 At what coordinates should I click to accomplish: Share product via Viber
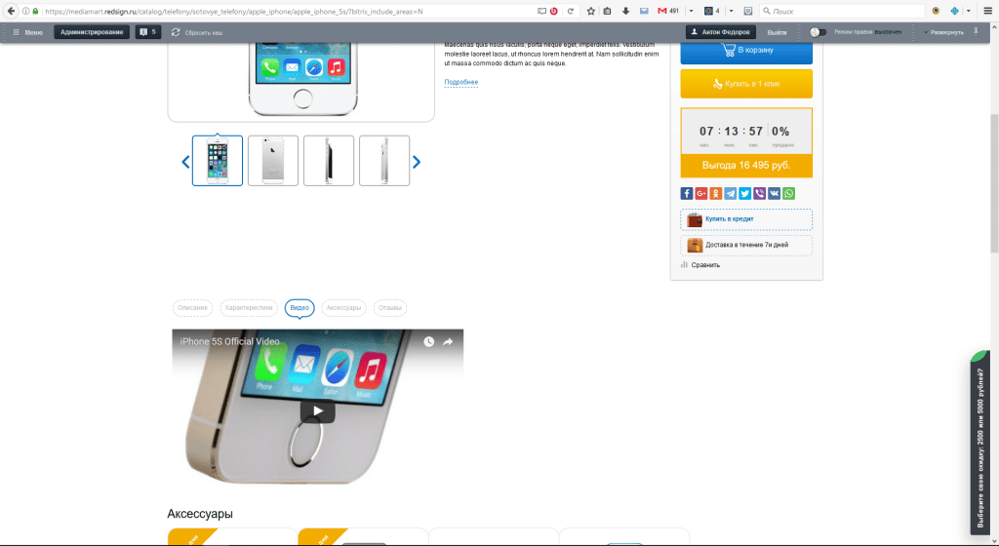pos(759,193)
